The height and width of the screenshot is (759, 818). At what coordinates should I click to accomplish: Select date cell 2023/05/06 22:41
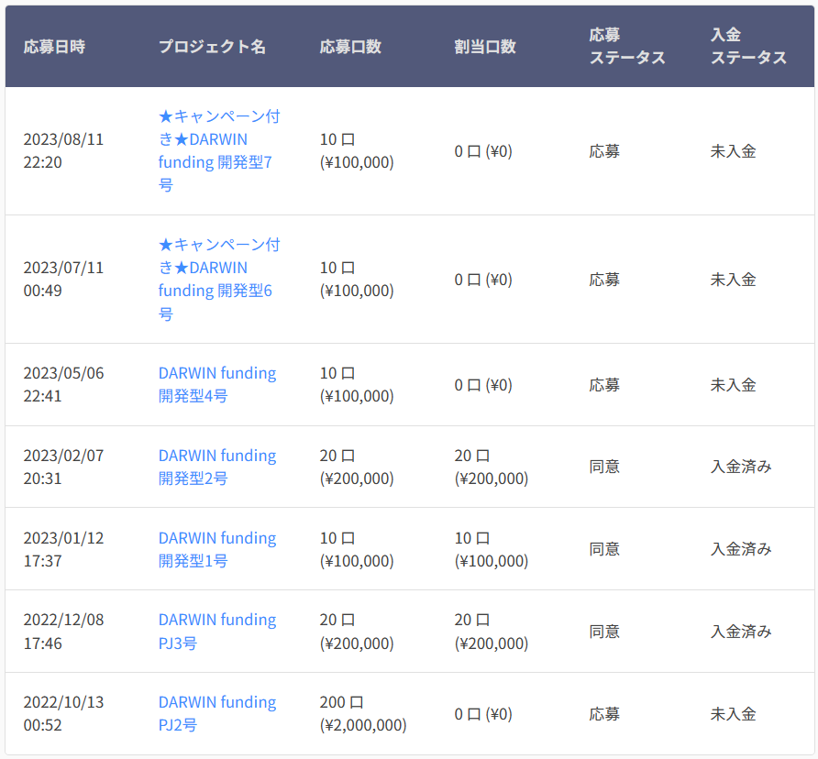coord(63,384)
